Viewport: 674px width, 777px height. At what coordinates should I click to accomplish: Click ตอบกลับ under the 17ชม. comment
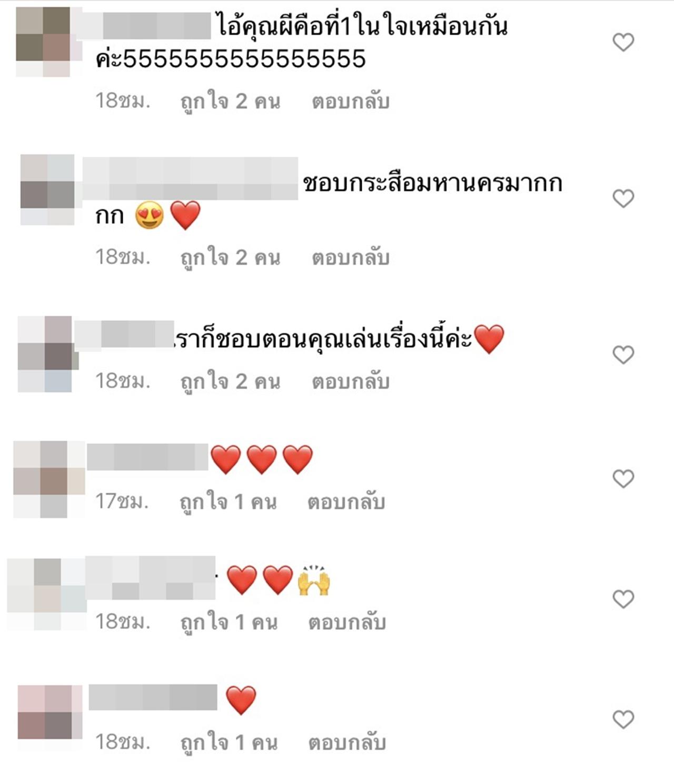point(346,502)
